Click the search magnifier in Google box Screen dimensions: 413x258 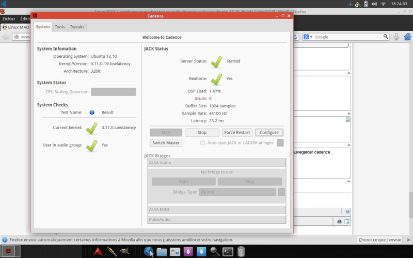(386, 37)
